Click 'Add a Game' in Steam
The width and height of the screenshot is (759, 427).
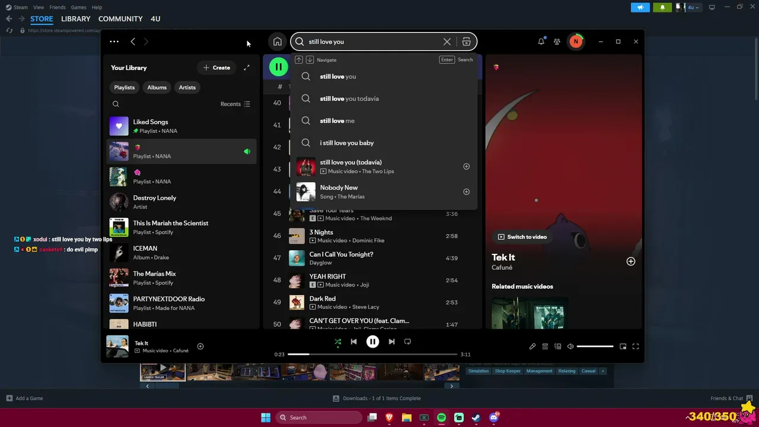click(24, 399)
